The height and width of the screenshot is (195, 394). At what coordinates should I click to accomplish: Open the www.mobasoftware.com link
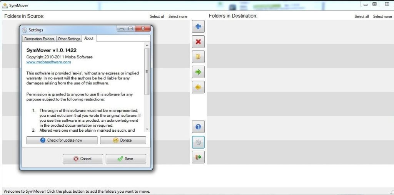coord(49,62)
